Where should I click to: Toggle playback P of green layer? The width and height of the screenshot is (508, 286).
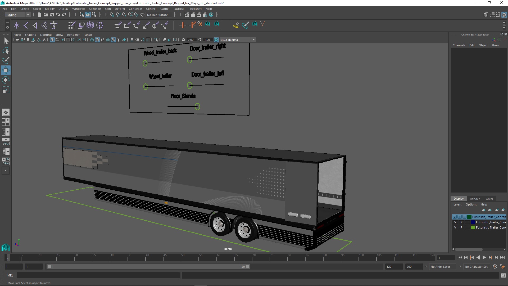click(x=461, y=227)
